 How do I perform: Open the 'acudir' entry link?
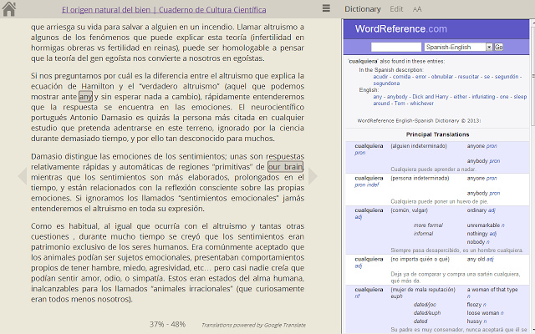coord(380,77)
